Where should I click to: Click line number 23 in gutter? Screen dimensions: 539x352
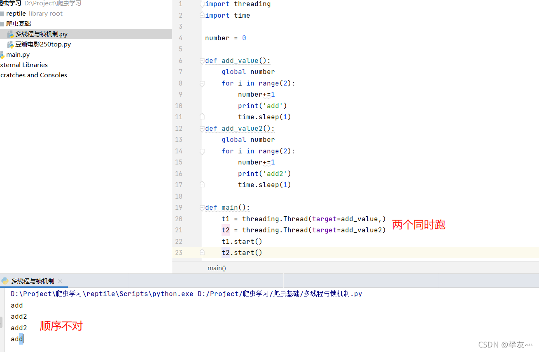pos(179,253)
